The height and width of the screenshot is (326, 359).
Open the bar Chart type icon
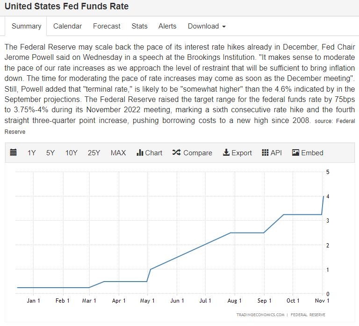(140, 152)
